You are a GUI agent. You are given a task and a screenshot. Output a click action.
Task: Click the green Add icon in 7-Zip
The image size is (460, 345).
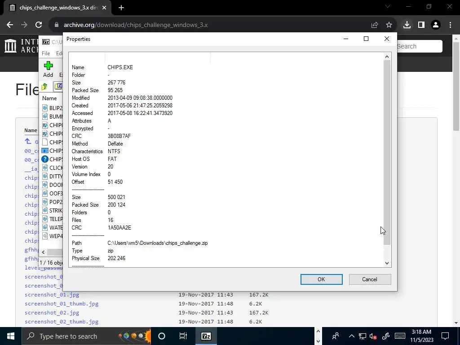point(48,66)
